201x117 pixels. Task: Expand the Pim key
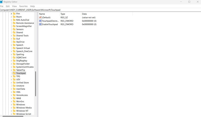pos(11,14)
